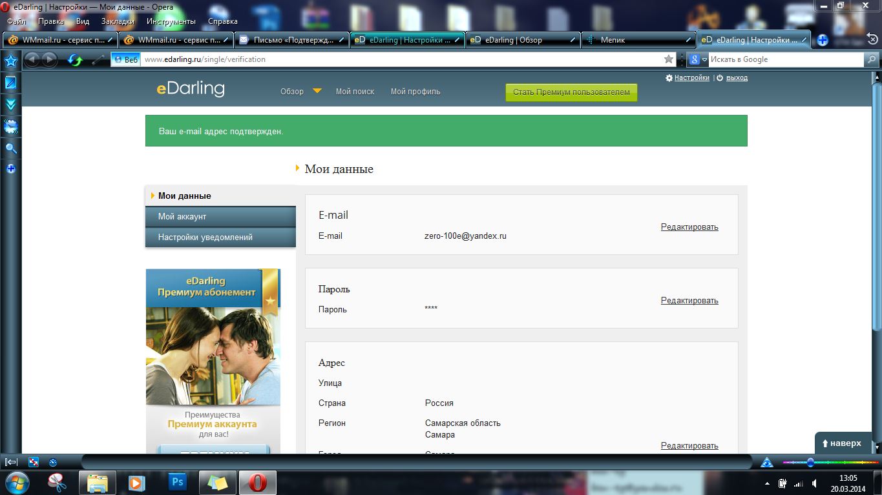Viewport: 882px width, 495px height.
Task: Click the Настройки link at top
Action: [x=691, y=77]
